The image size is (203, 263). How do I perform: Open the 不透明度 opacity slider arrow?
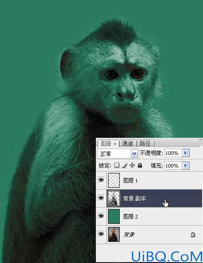pyautogui.click(x=186, y=153)
